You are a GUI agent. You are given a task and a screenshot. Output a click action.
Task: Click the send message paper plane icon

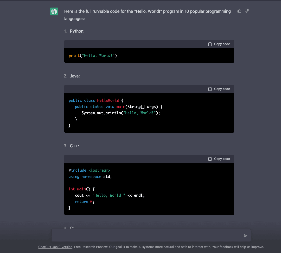(x=245, y=236)
